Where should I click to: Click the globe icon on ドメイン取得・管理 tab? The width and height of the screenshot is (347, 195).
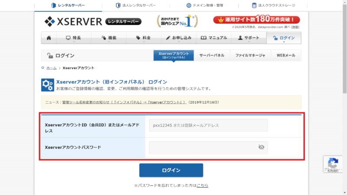click(x=189, y=5)
